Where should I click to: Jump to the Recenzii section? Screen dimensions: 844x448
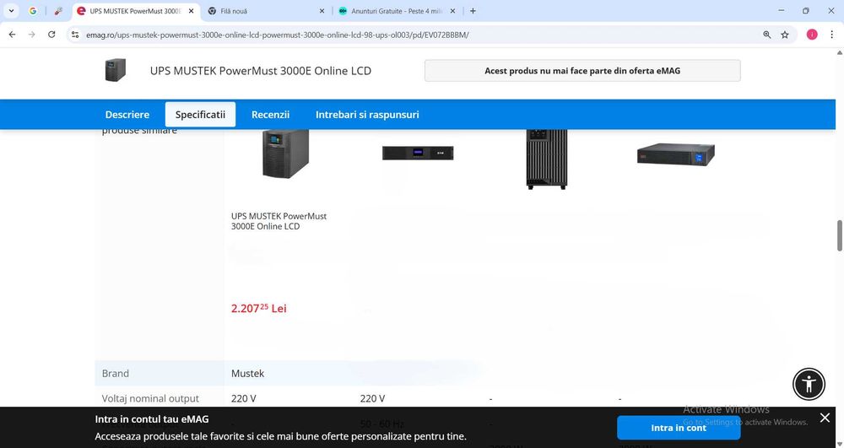[x=270, y=115]
